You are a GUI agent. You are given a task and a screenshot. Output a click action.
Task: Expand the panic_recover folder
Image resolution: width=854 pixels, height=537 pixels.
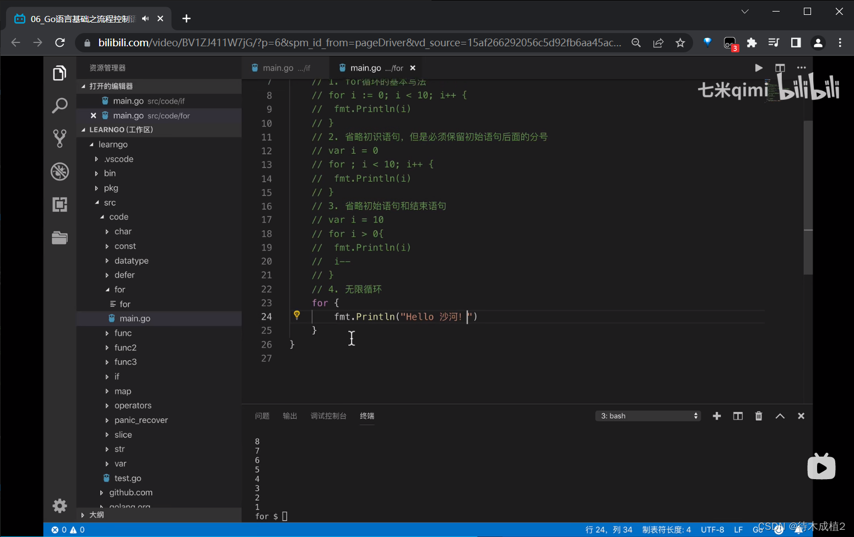(107, 420)
